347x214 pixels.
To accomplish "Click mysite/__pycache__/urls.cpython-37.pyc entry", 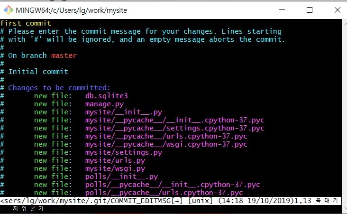I will (x=166, y=136).
